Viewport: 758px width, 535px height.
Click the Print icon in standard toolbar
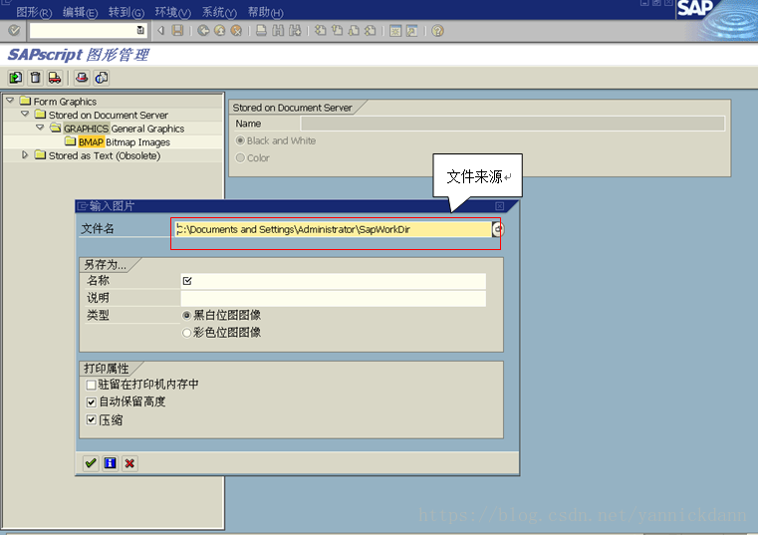tap(261, 31)
